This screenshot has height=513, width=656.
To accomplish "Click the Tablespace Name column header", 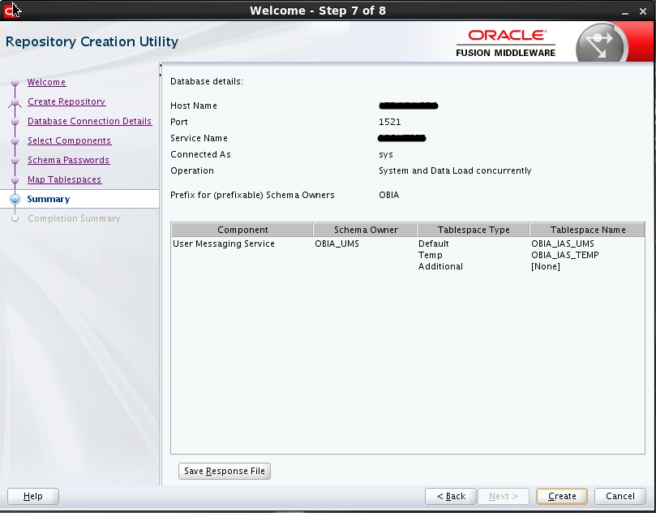I will coord(587,230).
